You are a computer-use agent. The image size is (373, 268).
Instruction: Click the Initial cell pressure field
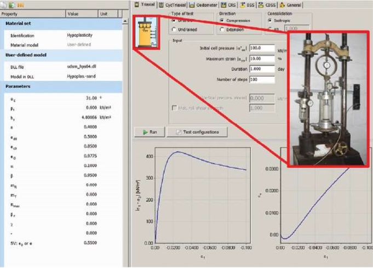coord(261,48)
